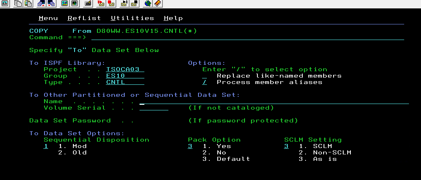Click the Type field containing CNTL
The height and width of the screenshot is (180, 421).
coord(125,82)
